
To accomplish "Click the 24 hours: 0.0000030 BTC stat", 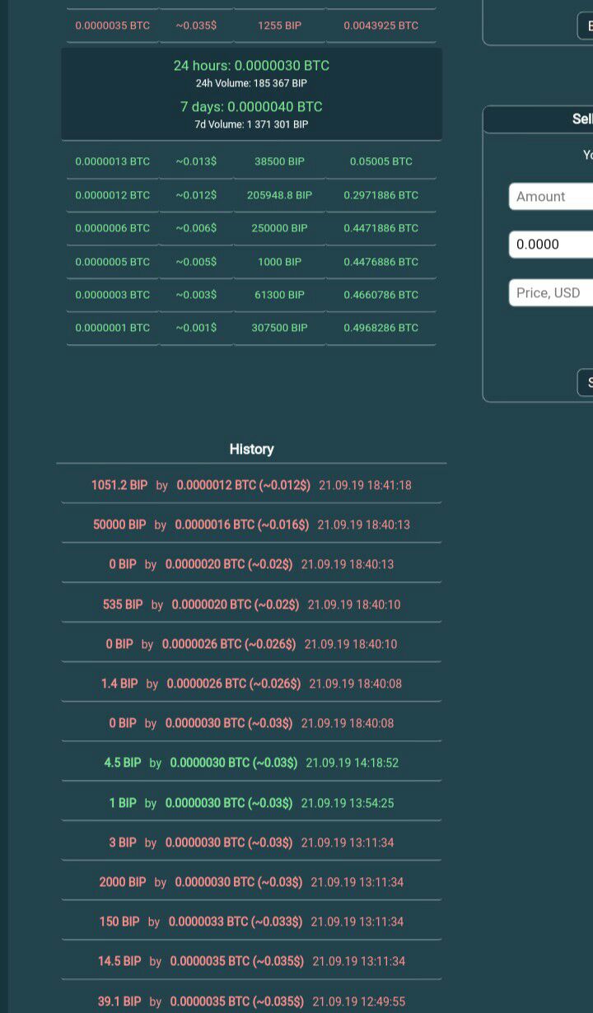I will pyautogui.click(x=251, y=65).
